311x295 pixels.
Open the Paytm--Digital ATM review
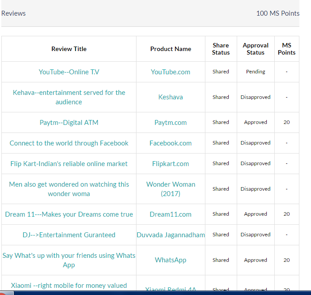click(x=69, y=122)
